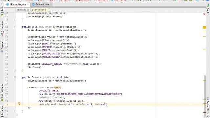210x118 pixels.
Task: Click the having: parameter hint
Action: 63,104
